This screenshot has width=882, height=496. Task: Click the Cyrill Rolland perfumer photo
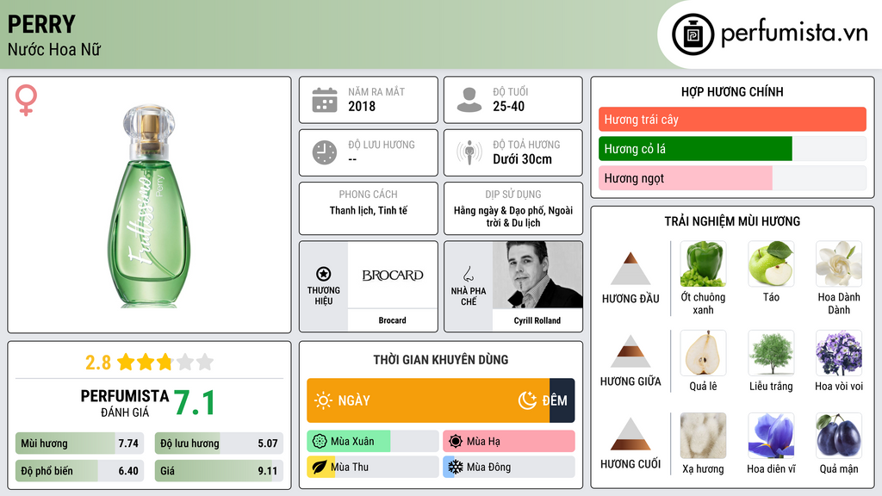tap(537, 275)
